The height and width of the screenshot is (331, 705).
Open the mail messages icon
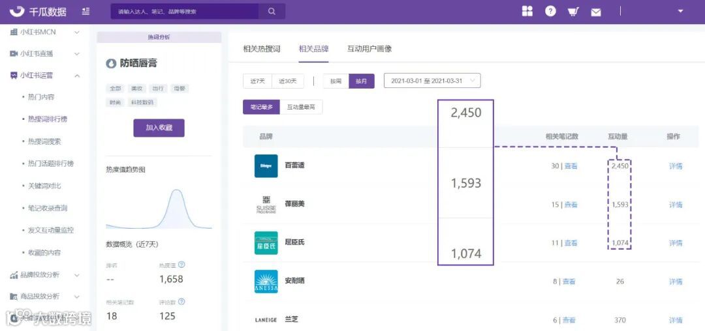point(596,12)
